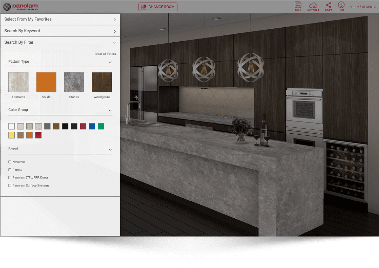Collapse the Color Group filter

[x=60, y=110]
